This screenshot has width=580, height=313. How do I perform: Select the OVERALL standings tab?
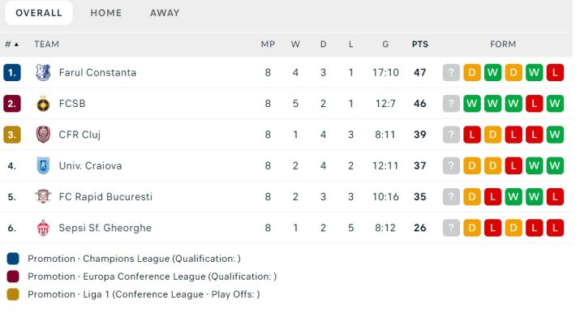pyautogui.click(x=39, y=13)
